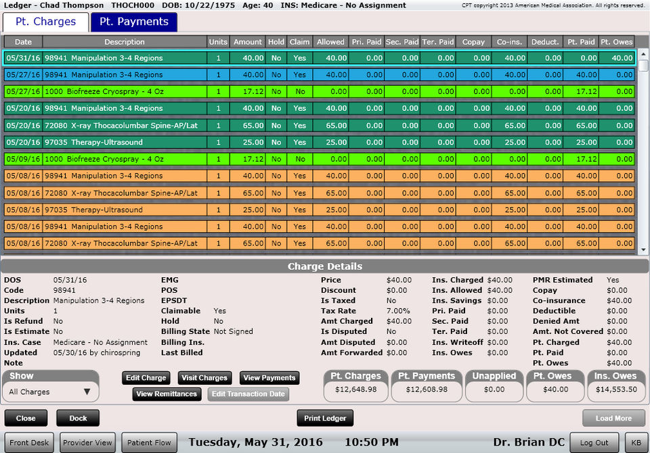Open View Payments
650x453 pixels.
coord(269,378)
